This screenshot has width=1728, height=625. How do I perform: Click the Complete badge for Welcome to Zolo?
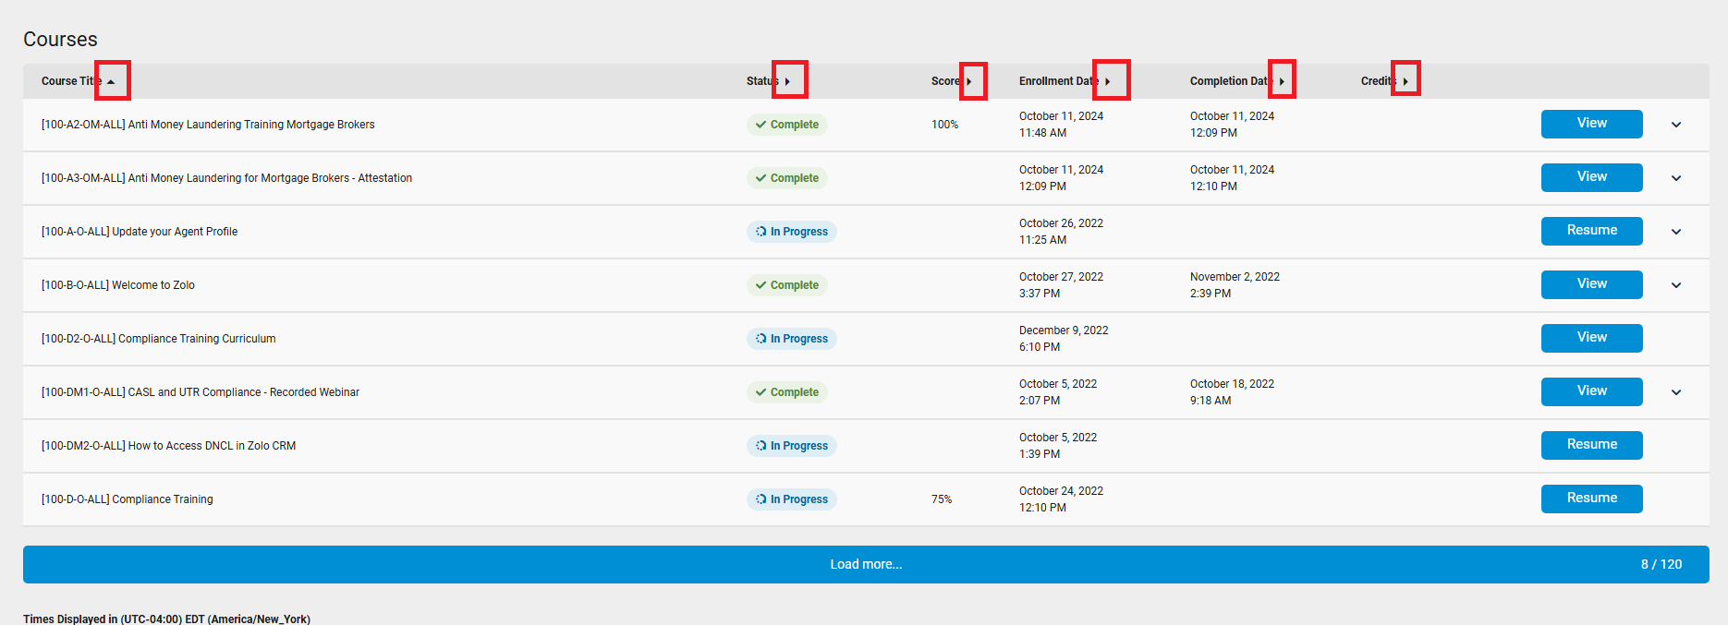pyautogui.click(x=786, y=285)
